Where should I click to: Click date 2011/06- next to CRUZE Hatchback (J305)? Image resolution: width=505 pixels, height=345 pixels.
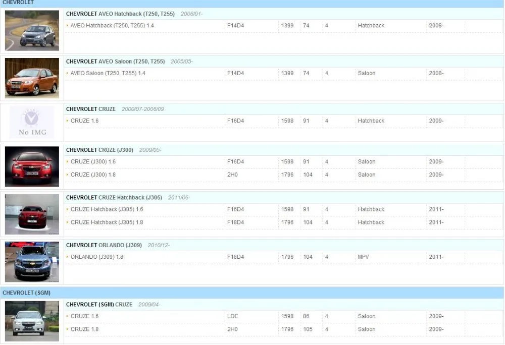[x=179, y=197]
